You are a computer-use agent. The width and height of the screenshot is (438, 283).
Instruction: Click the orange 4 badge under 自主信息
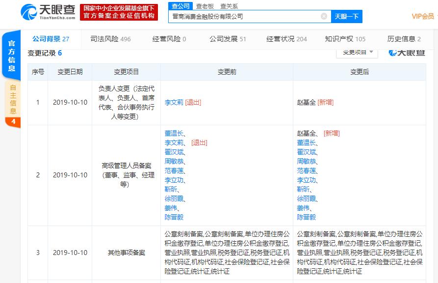[13, 121]
